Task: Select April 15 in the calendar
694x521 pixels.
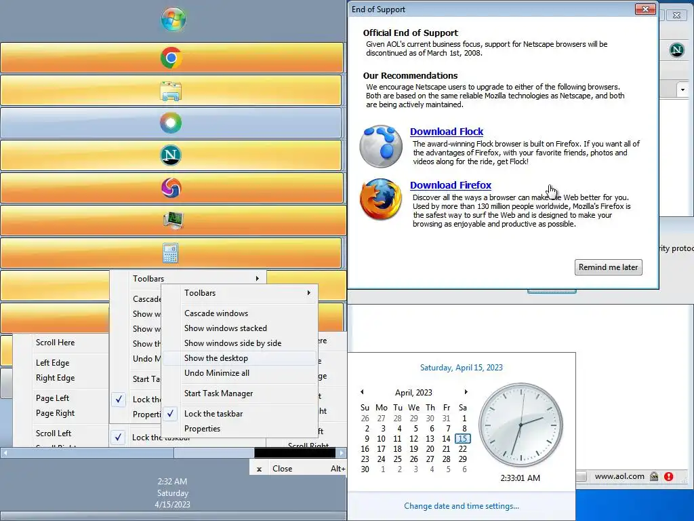Action: (x=462, y=439)
